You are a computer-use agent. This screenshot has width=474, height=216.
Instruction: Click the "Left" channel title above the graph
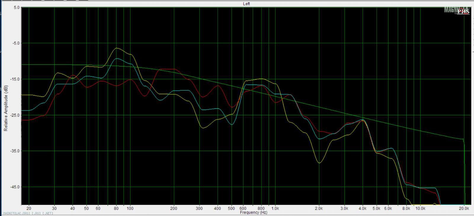click(x=246, y=4)
